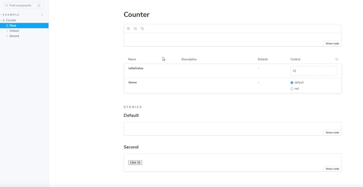Viewport: 363px width, 187px height.
Task: Open the Docs page in sidebar
Action: coord(24,26)
